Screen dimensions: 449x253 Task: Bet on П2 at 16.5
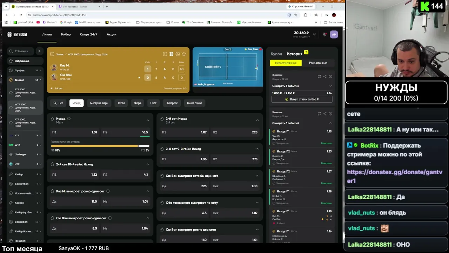pyautogui.click(x=125, y=132)
